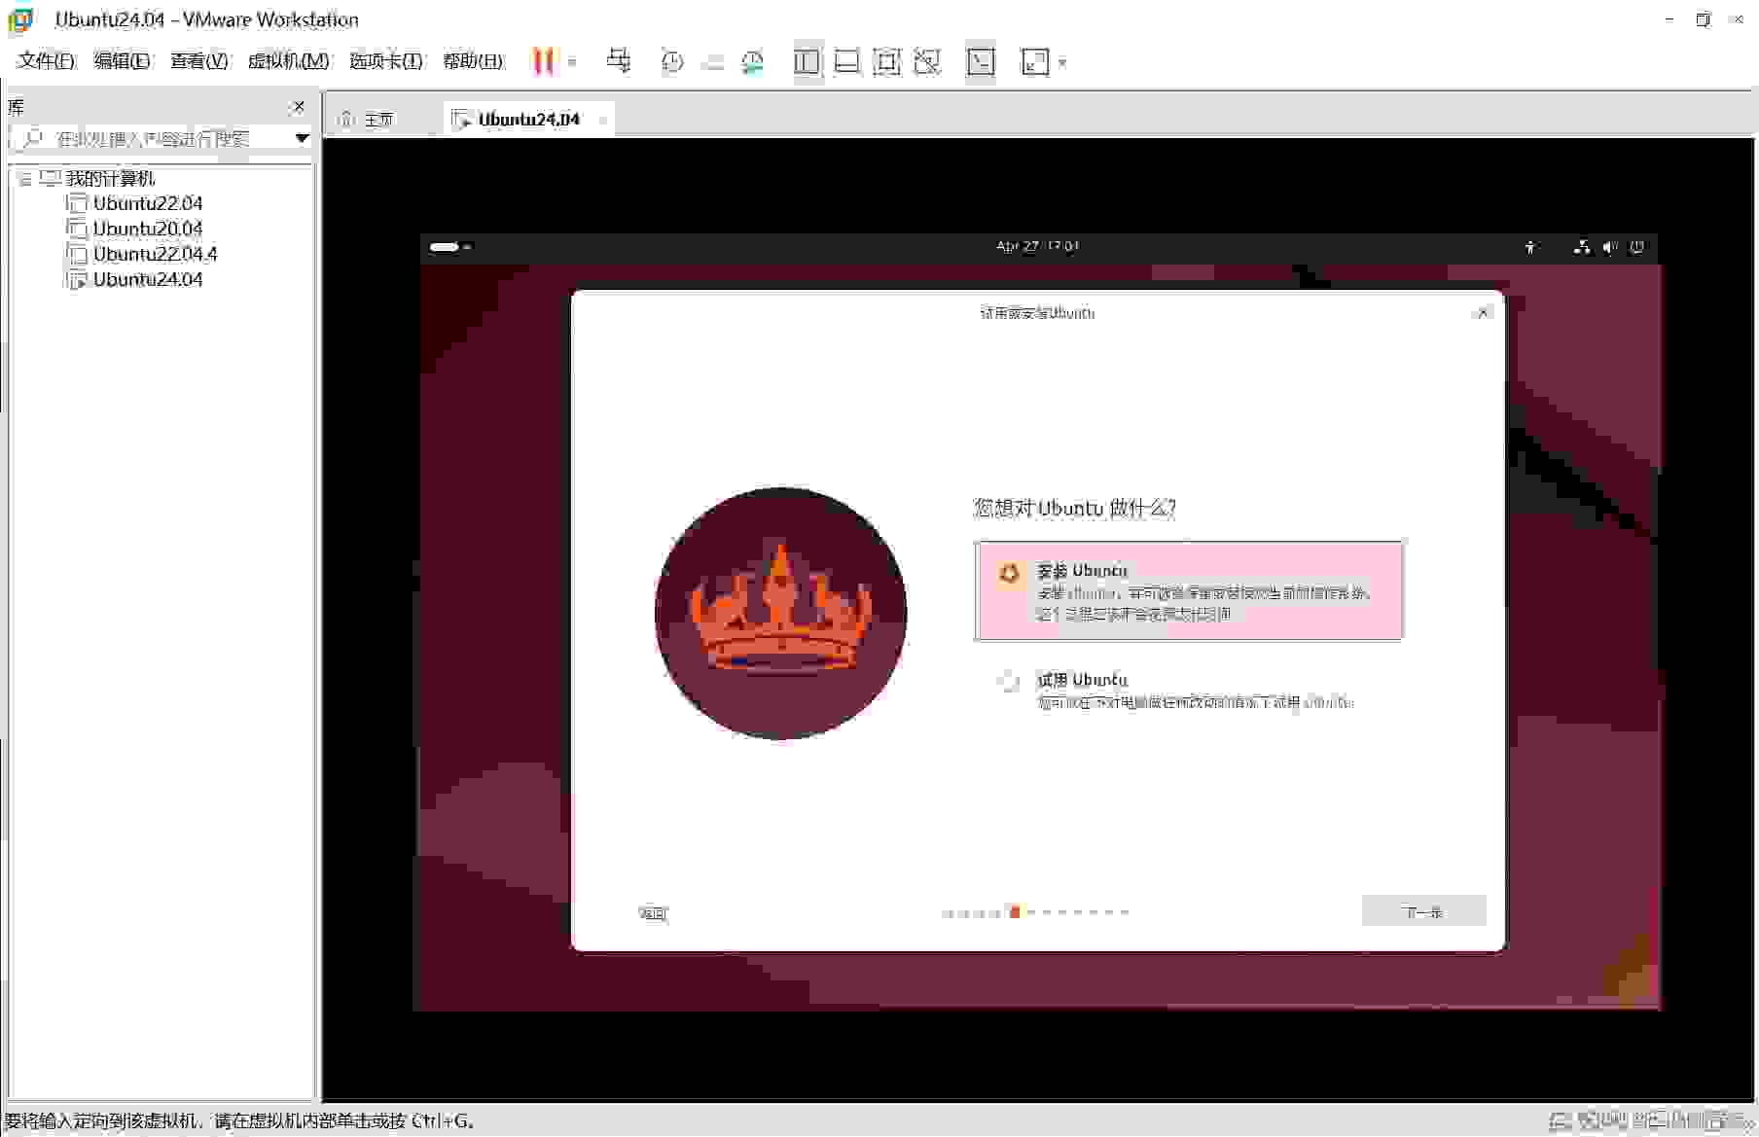This screenshot has width=1759, height=1137.
Task: Open the Ubuntu clock and calendar
Action: pos(1037,246)
